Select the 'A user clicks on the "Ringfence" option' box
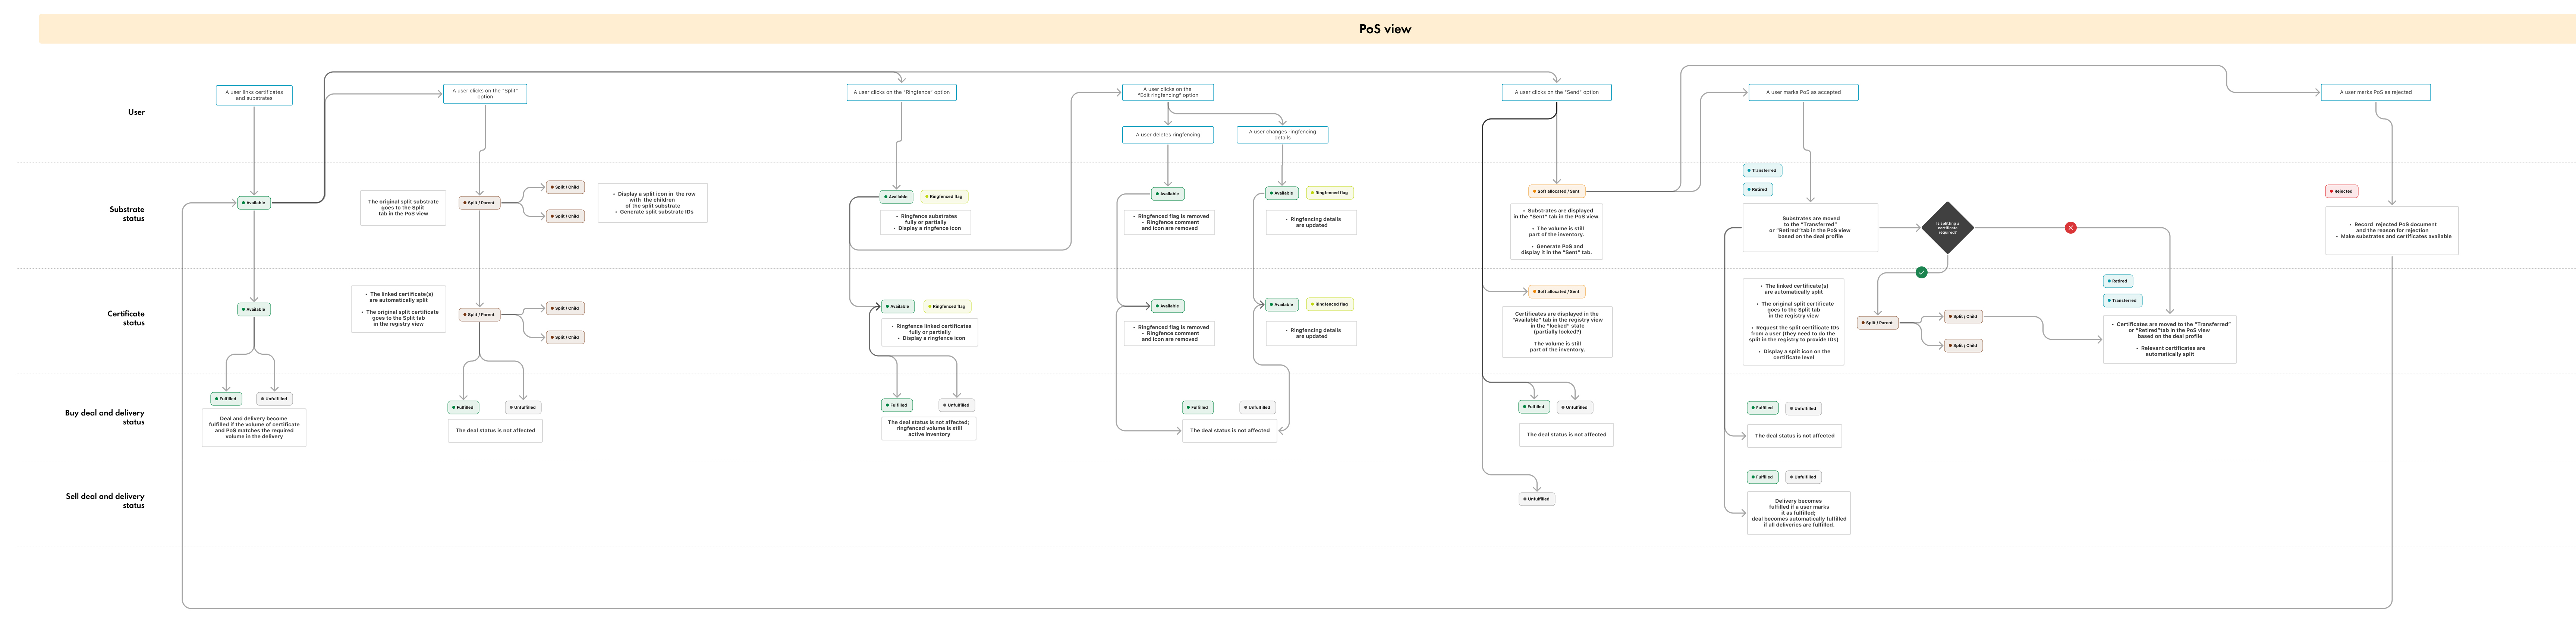Viewport: 2576px width, 629px height. 901,92
